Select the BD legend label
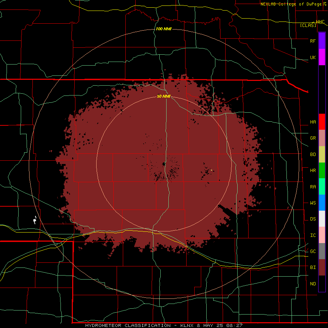 (313, 155)
